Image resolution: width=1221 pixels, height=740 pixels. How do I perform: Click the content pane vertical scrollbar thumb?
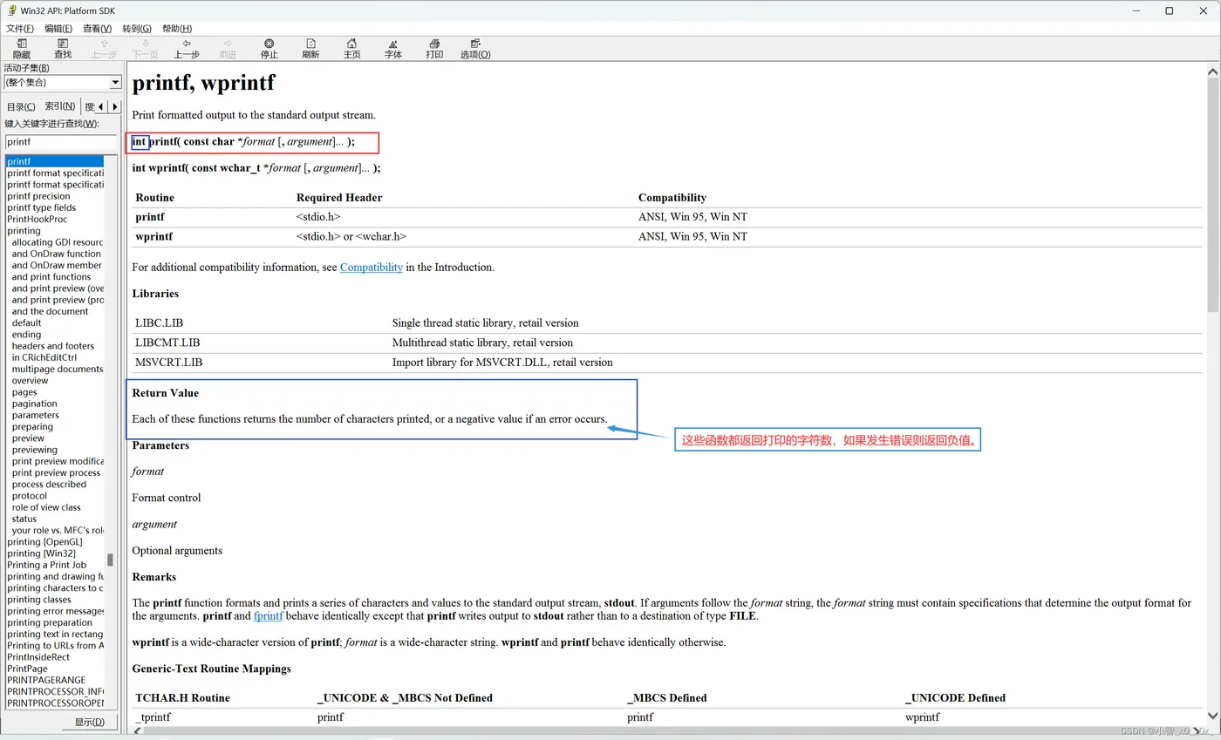pos(1213,195)
